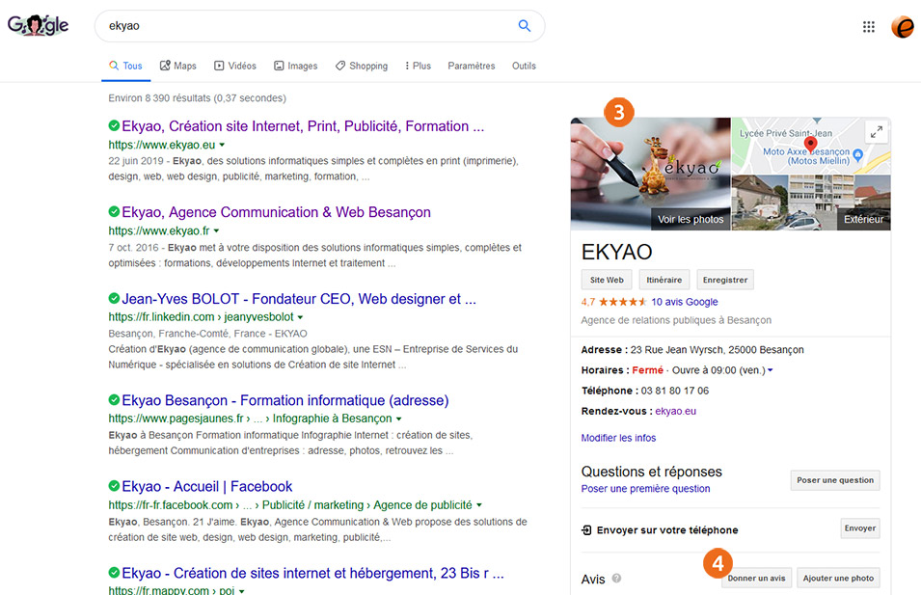Open result 'Ekyao, Agence Communication & Web Besançon'
This screenshot has width=921, height=595.
tap(276, 212)
